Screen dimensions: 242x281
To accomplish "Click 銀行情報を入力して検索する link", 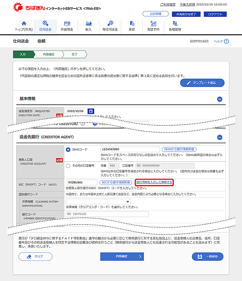I will (154, 182).
